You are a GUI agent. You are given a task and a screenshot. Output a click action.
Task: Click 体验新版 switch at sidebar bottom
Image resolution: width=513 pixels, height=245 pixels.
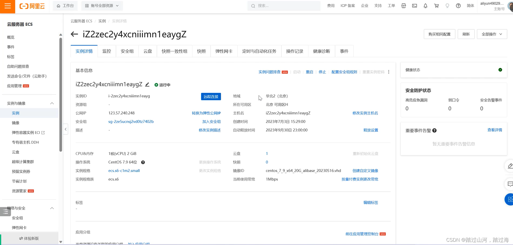tap(29, 239)
